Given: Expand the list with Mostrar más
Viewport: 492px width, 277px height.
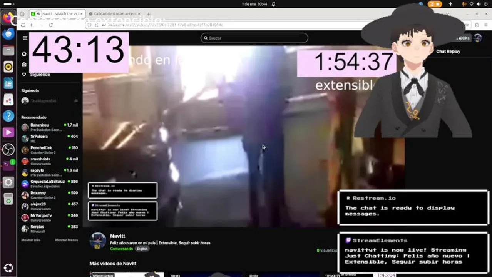Looking at the screenshot, I should tap(31, 240).
